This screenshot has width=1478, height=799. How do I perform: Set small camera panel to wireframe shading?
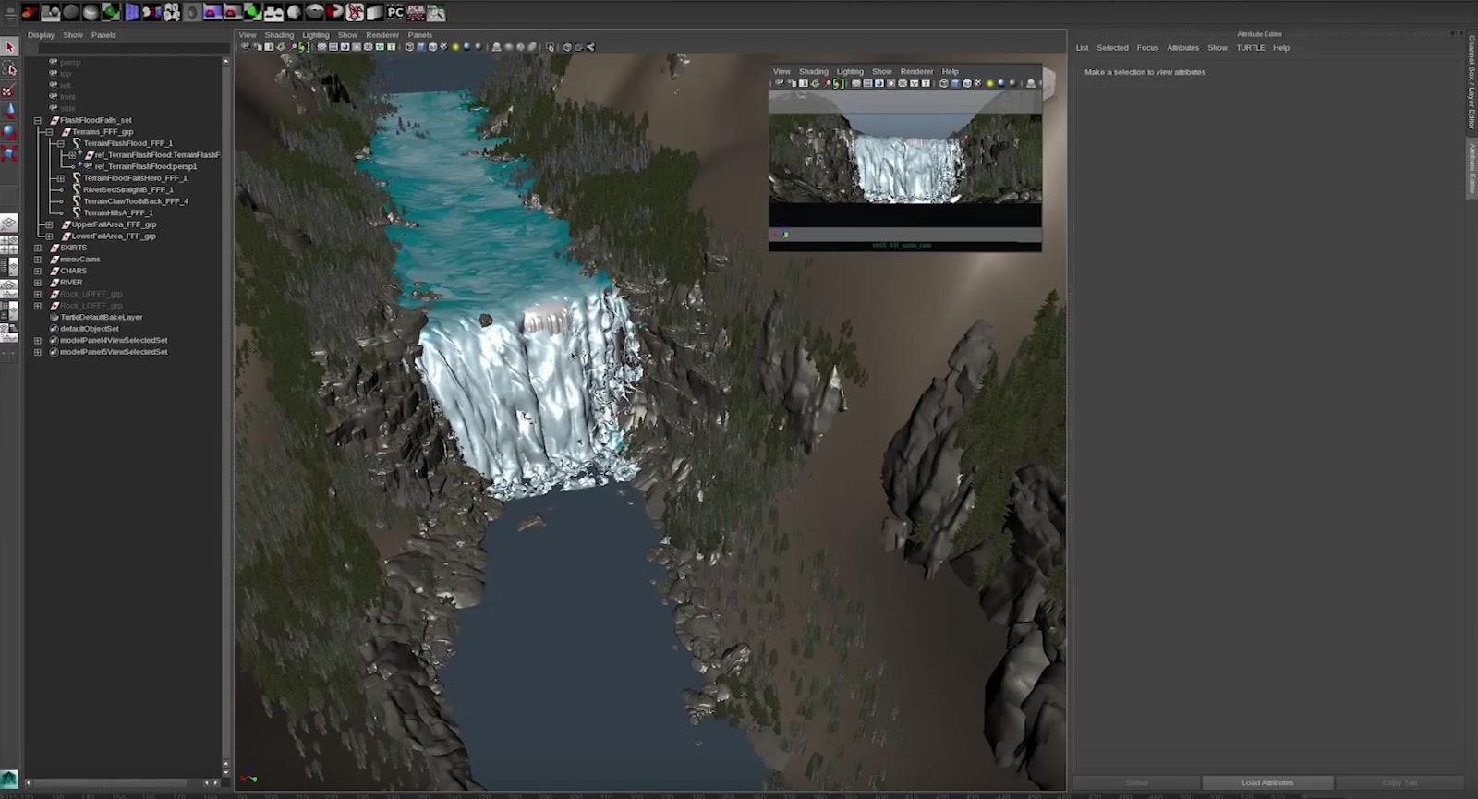pos(943,83)
